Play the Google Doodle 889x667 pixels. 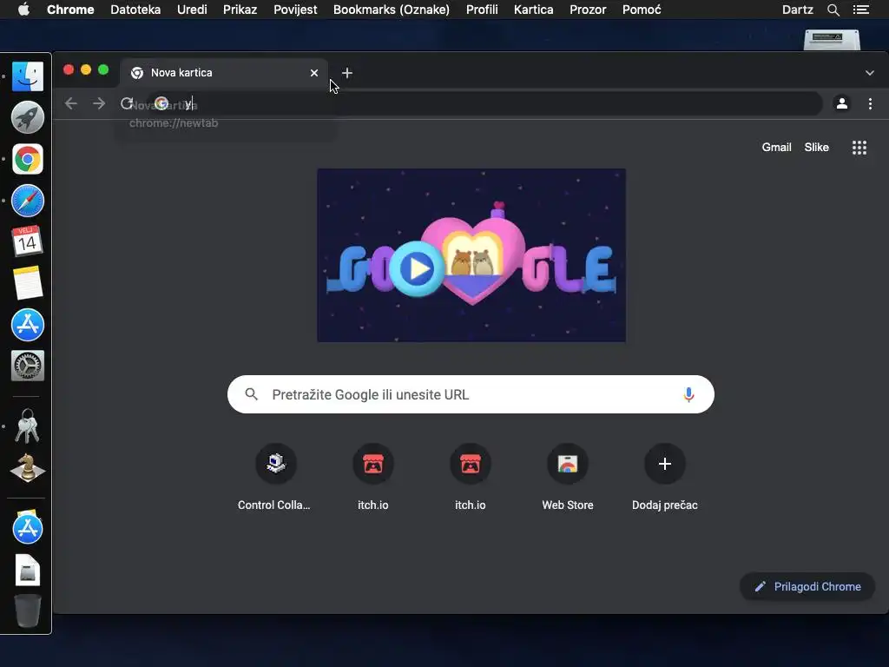(417, 268)
